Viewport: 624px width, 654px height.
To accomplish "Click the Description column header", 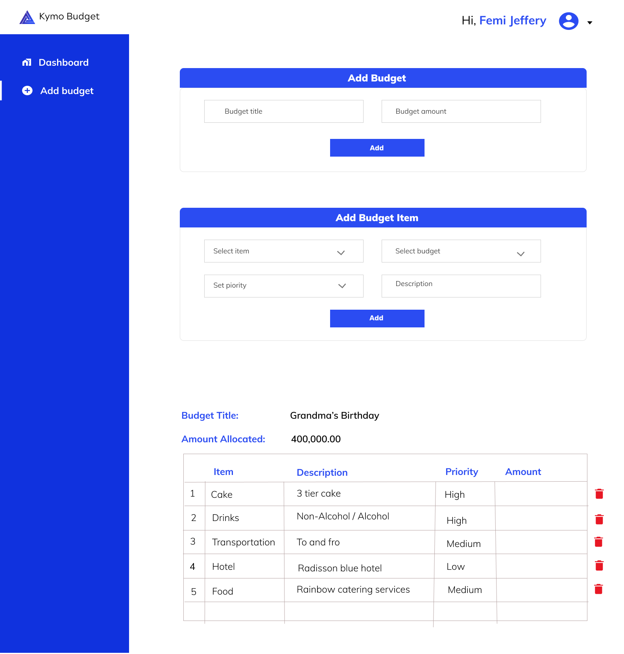I will (x=322, y=473).
